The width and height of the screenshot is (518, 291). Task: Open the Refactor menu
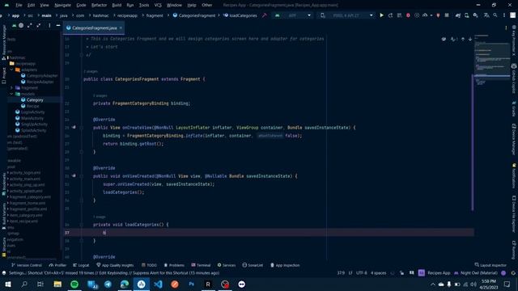tap(99, 5)
